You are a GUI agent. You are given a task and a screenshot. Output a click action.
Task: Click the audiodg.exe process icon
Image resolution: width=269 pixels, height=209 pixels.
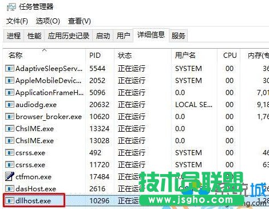point(10,104)
